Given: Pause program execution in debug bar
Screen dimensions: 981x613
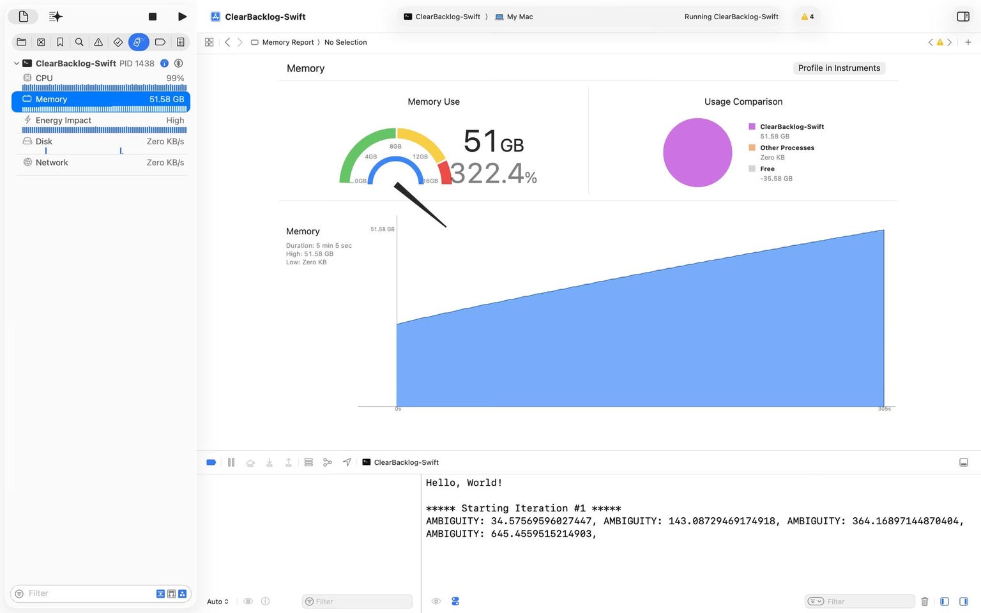Looking at the screenshot, I should pos(231,462).
